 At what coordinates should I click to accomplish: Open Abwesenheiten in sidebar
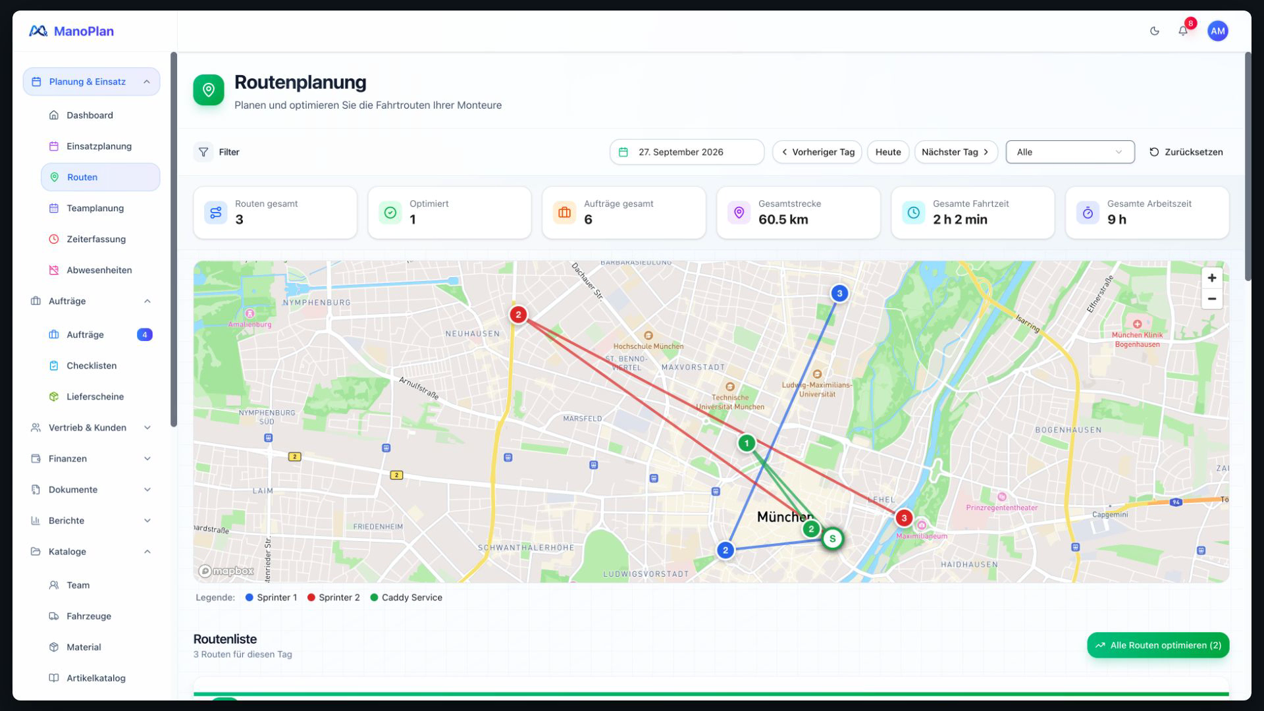(x=100, y=270)
